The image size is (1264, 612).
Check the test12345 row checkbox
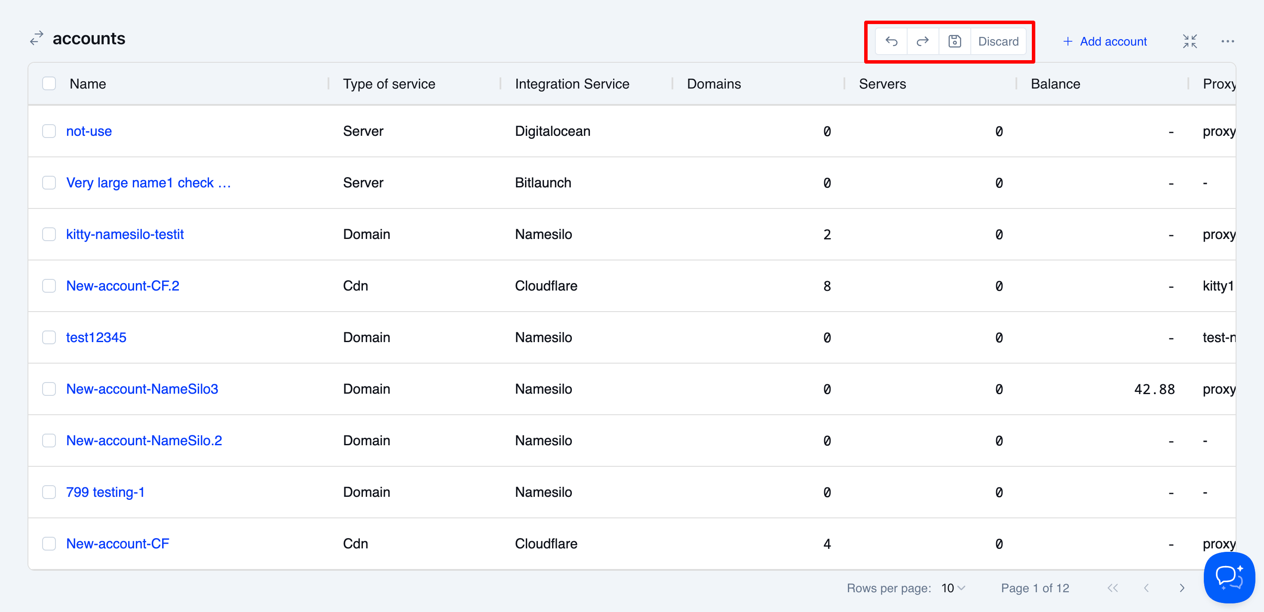tap(49, 337)
